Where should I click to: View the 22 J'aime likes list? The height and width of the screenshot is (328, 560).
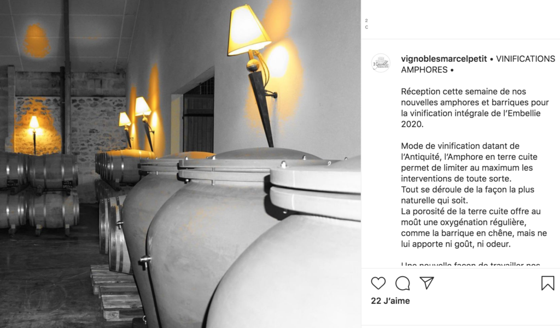point(390,301)
